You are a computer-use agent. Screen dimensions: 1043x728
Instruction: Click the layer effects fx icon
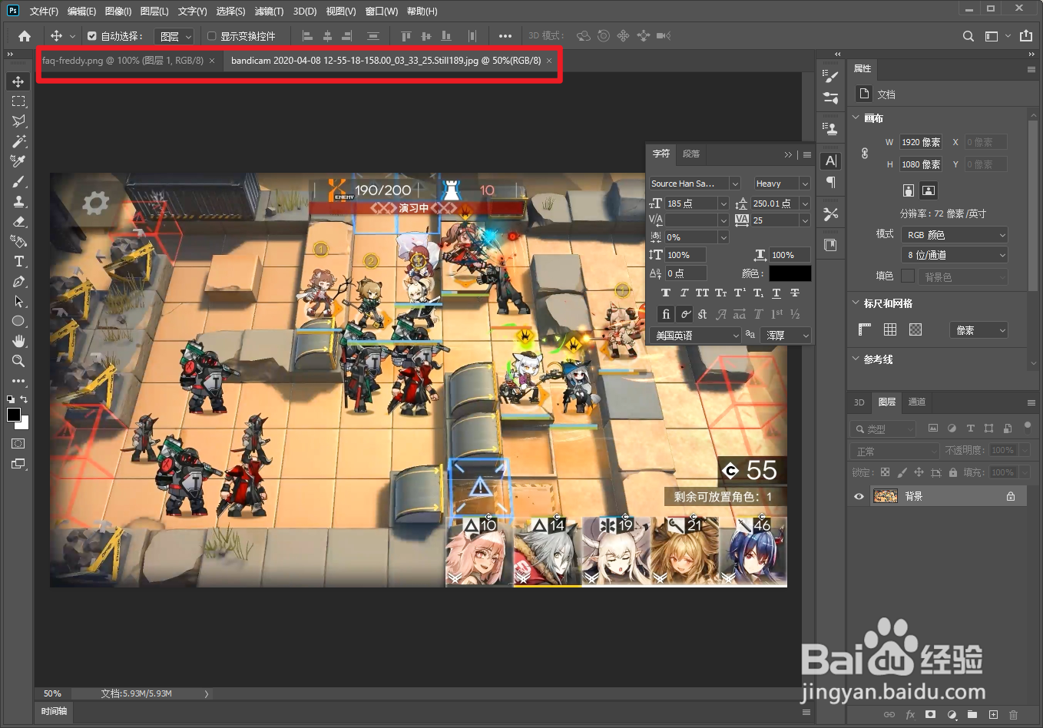[910, 714]
